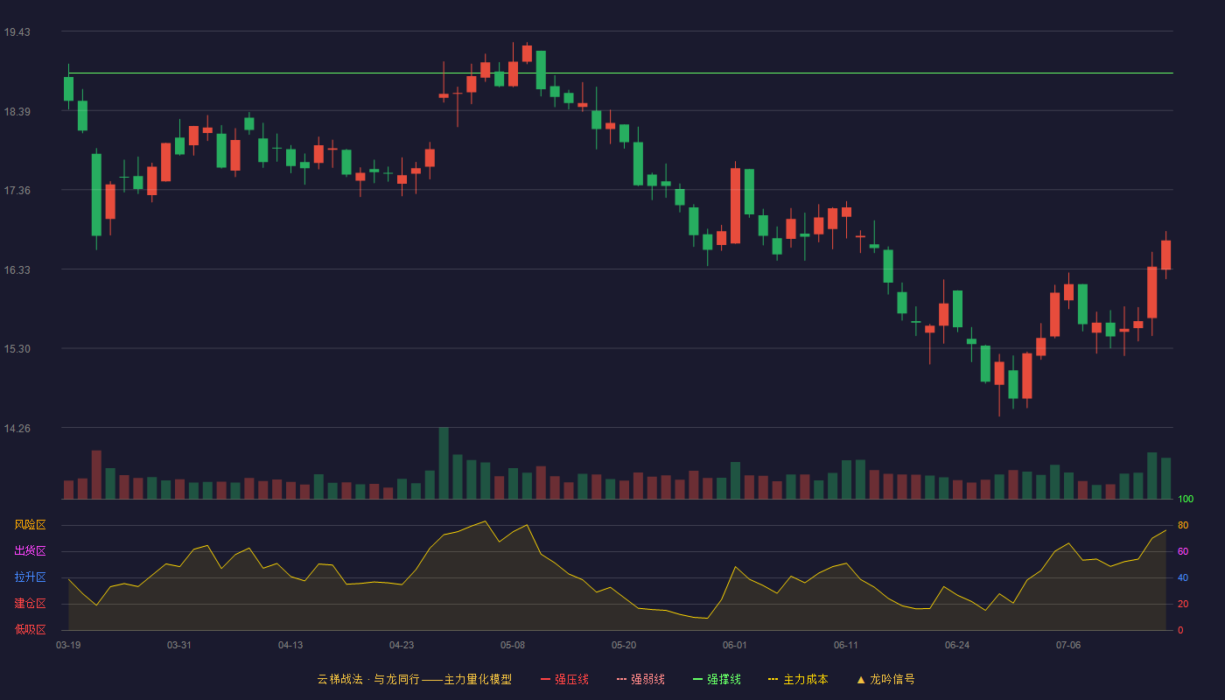Hide the 强压线 series via legend label
This screenshot has height=700, width=1225.
(x=571, y=679)
